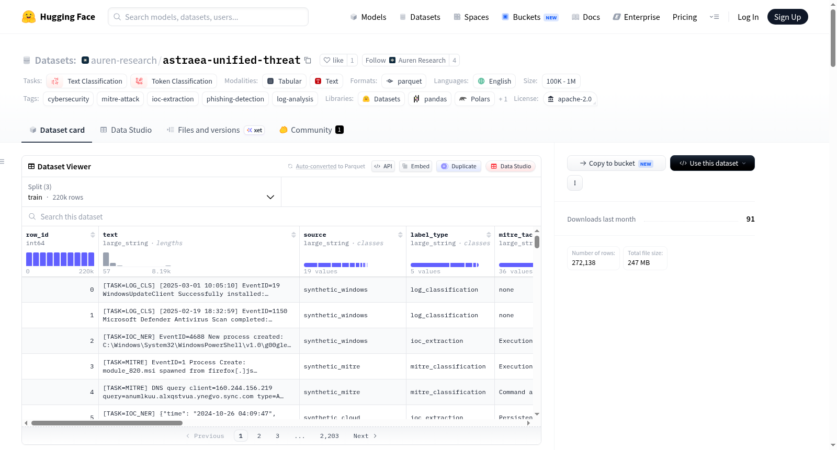Screen dimensions: 837x450
Task: Open the Buckets navigation link
Action: 530,17
